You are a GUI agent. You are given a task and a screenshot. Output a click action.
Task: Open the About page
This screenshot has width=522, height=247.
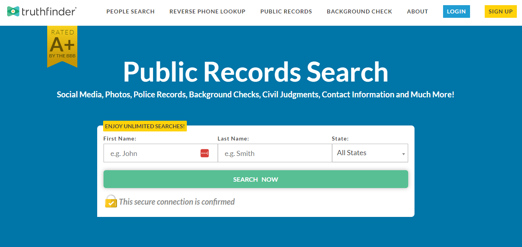click(x=417, y=11)
